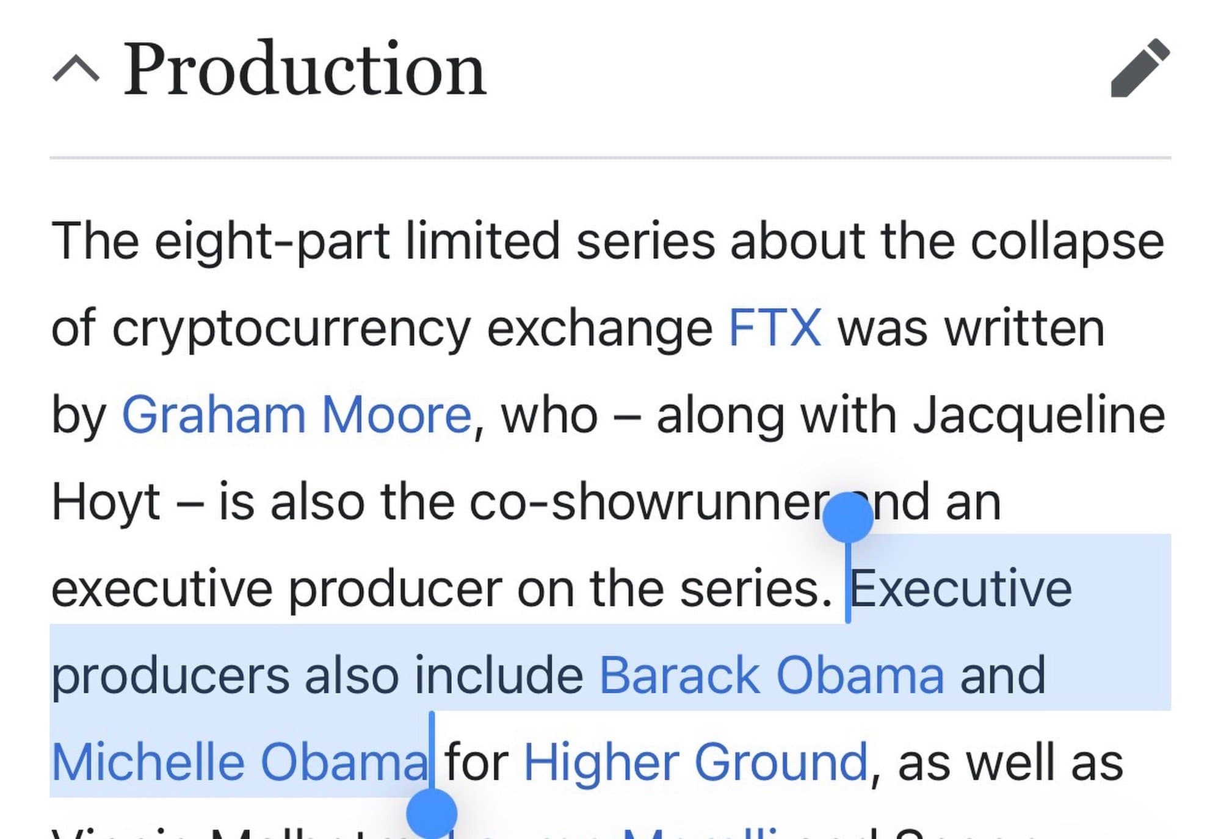Follow the Barack Obama link

point(772,676)
